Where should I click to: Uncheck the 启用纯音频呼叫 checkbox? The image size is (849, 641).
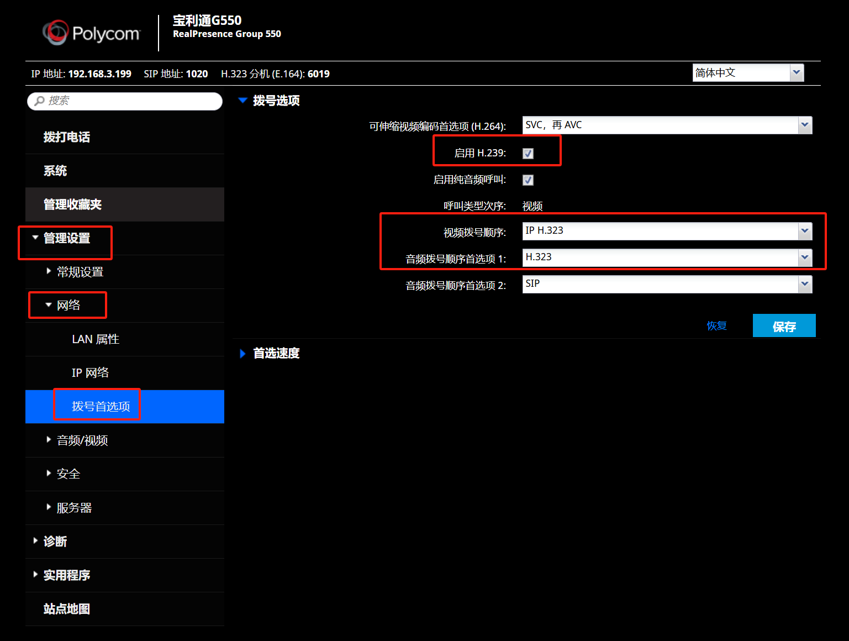528,180
